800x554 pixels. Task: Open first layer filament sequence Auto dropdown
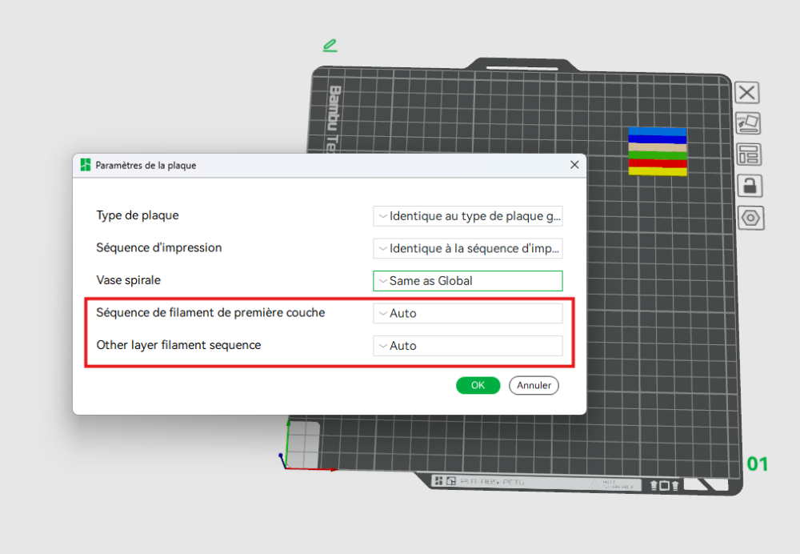[x=468, y=314]
